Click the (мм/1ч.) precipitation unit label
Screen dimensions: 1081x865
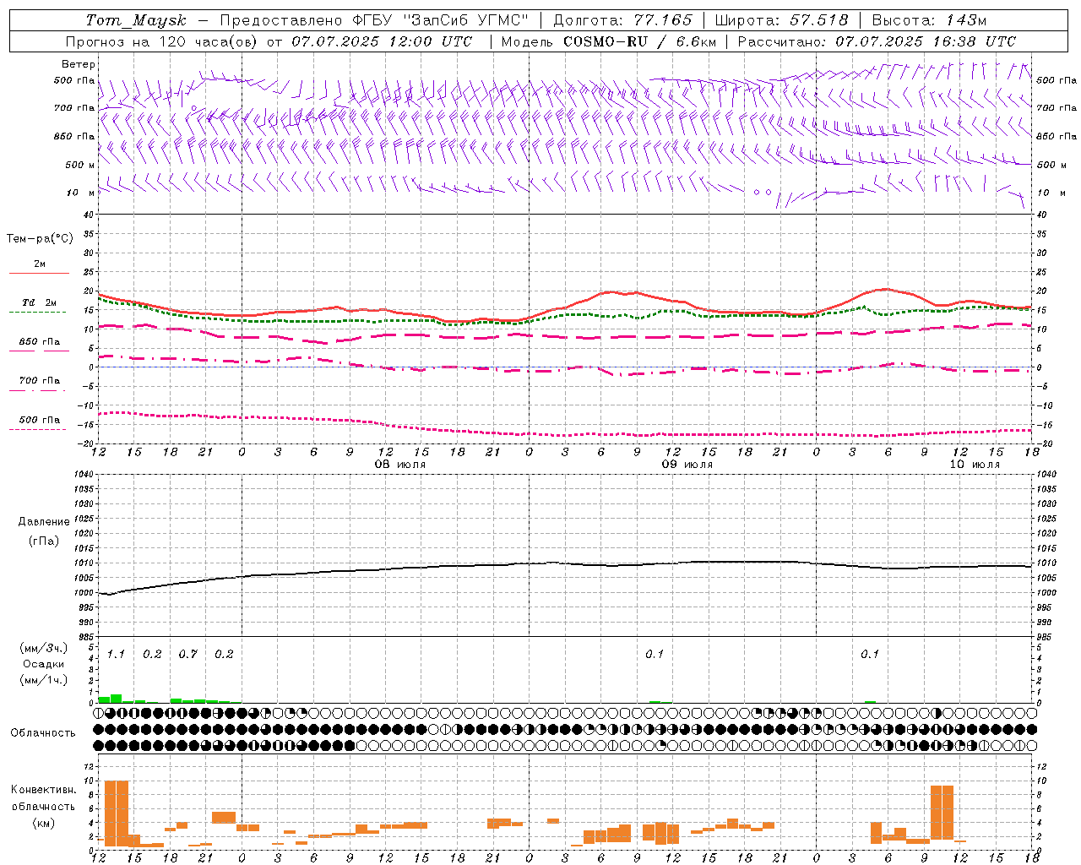(x=44, y=680)
